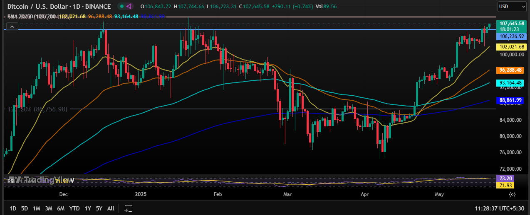
Task: Click the Feb label on time axis
Action: tap(218, 194)
